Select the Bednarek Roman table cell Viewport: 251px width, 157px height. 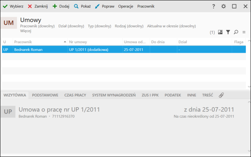40,50
